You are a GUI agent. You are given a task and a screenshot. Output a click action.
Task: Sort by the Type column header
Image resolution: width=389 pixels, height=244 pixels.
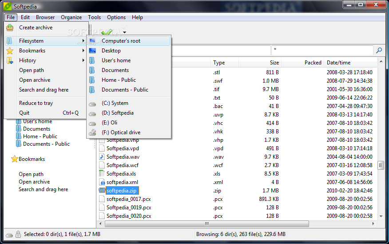click(224, 63)
